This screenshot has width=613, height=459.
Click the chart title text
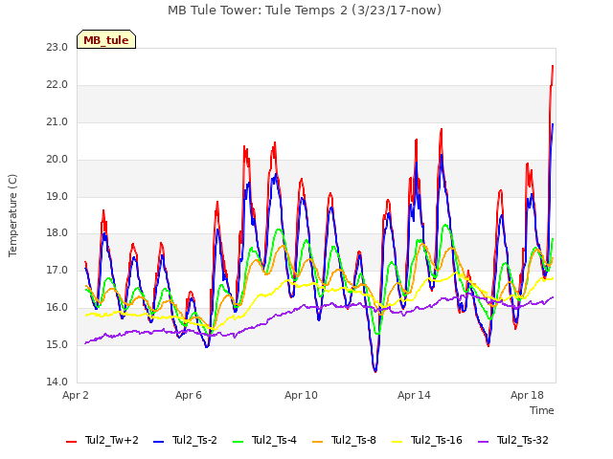305,11
